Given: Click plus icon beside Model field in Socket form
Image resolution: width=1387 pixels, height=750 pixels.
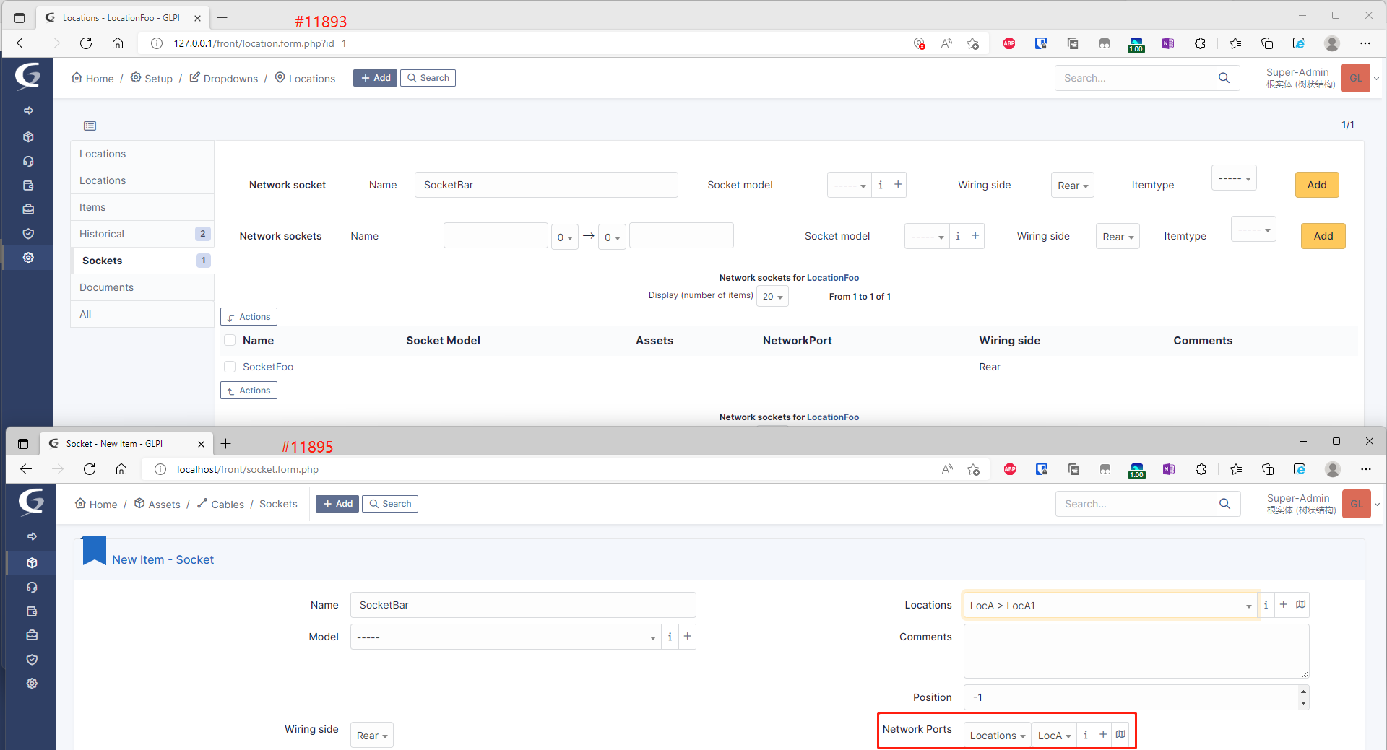Looking at the screenshot, I should pos(687,637).
